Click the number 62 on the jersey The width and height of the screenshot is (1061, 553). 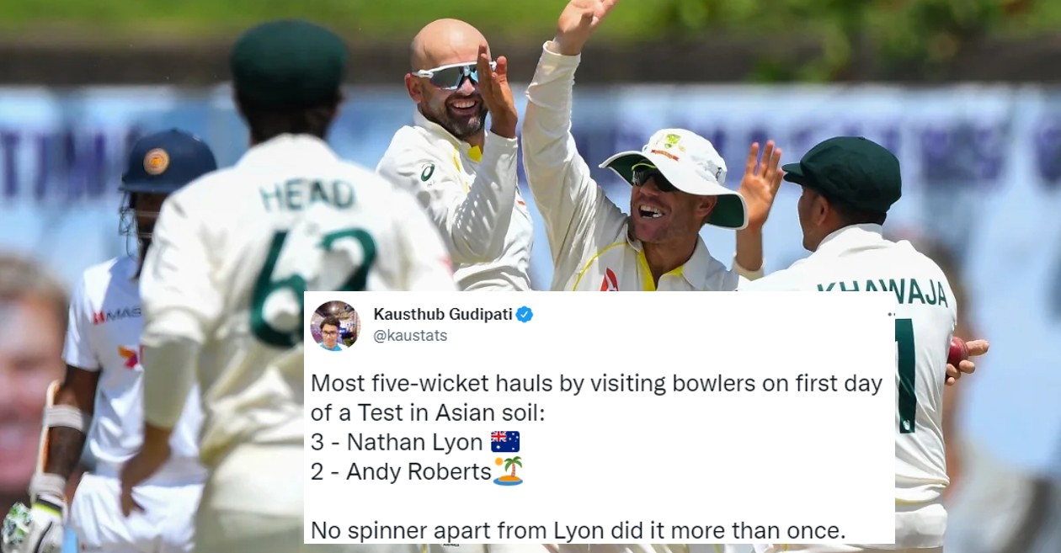pos(312,284)
